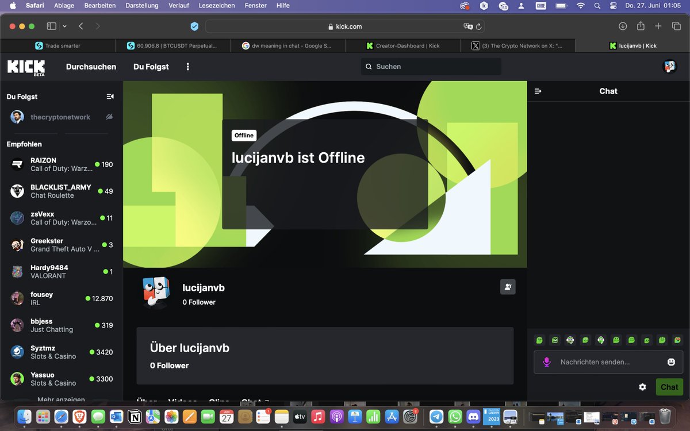Click the translate icon in address bar
The image size is (690, 431).
click(x=468, y=26)
